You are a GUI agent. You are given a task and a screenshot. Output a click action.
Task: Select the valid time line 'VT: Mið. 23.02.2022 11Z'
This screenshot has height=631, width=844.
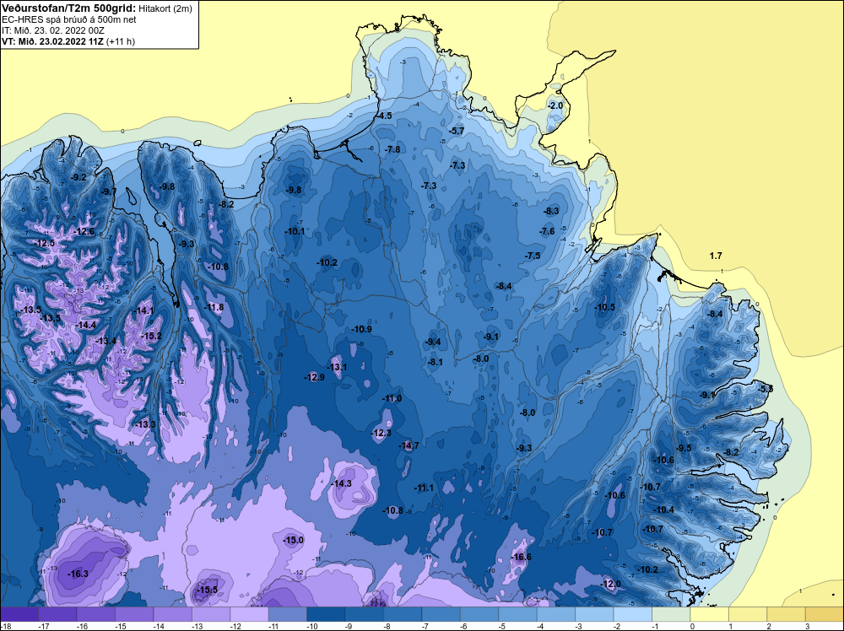tap(53, 41)
